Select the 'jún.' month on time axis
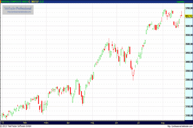The height and width of the screenshot is (128, 193). pos(116,122)
